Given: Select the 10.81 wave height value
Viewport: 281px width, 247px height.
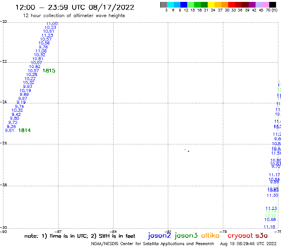Looking at the screenshot, I should coord(38,59).
